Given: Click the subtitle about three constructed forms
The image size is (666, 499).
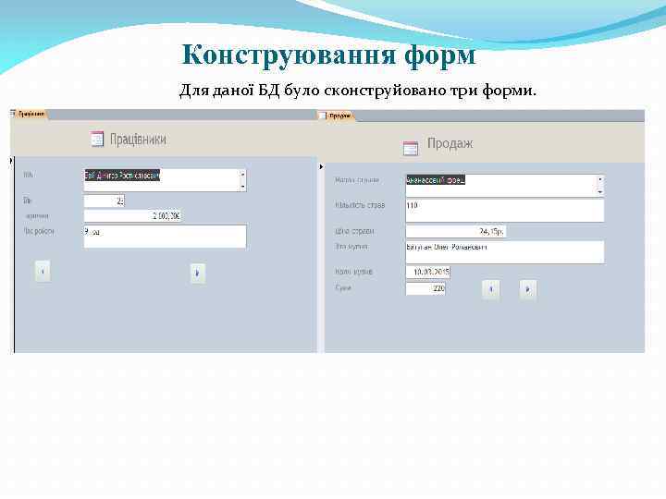Looking at the screenshot, I should (x=358, y=90).
